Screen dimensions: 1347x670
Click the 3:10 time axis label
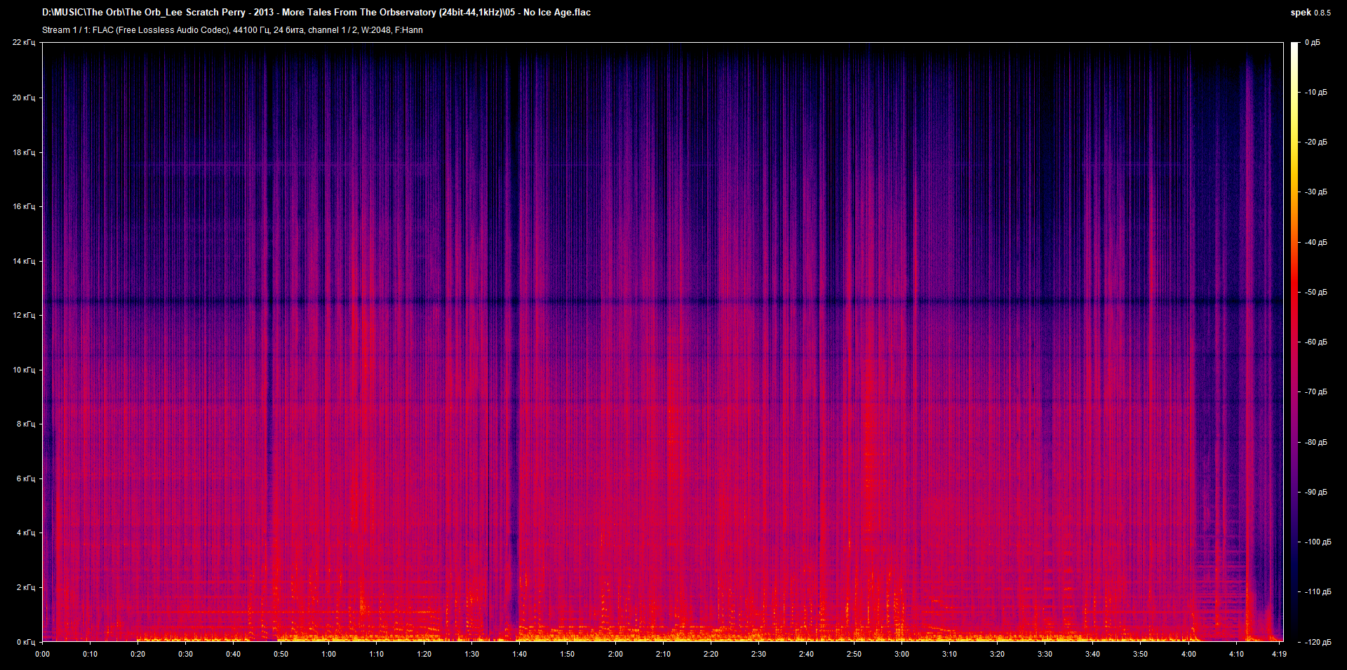point(949,654)
